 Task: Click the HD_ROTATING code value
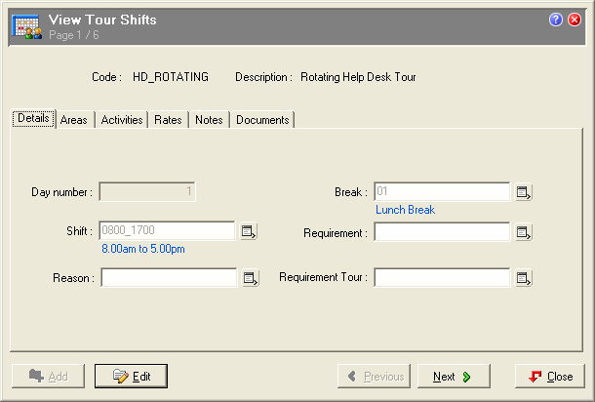[171, 77]
